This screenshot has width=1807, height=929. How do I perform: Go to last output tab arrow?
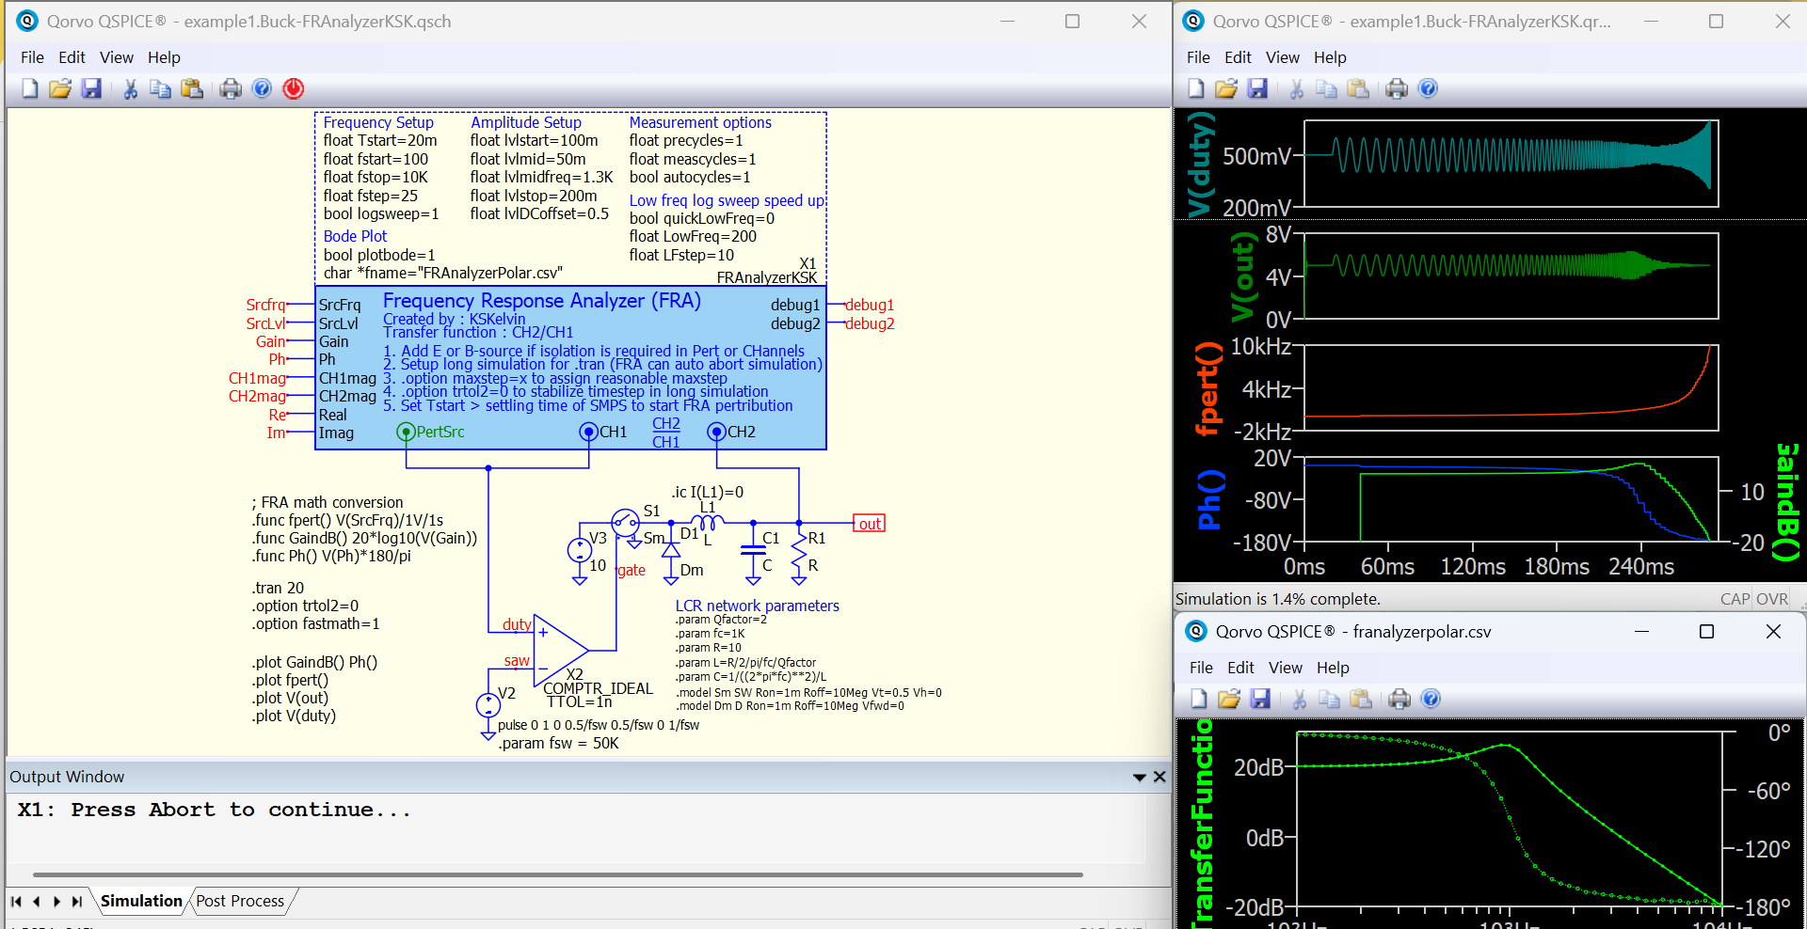tap(77, 902)
